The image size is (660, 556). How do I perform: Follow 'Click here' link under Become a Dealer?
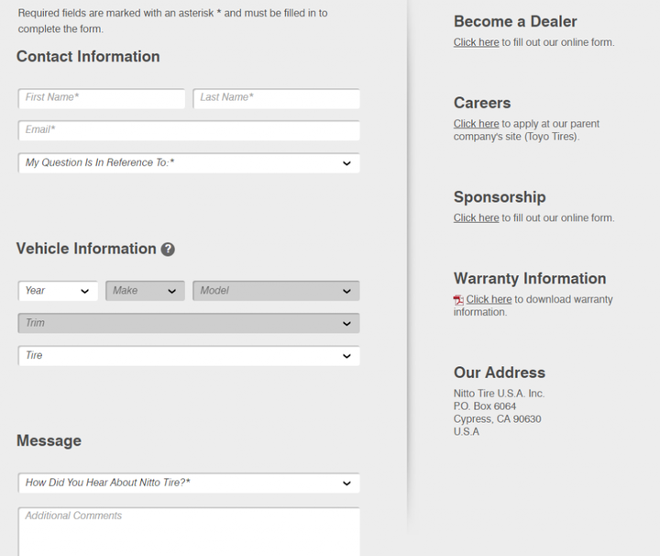(x=476, y=42)
